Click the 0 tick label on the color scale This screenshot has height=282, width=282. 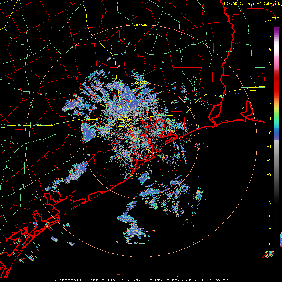(x=270, y=133)
